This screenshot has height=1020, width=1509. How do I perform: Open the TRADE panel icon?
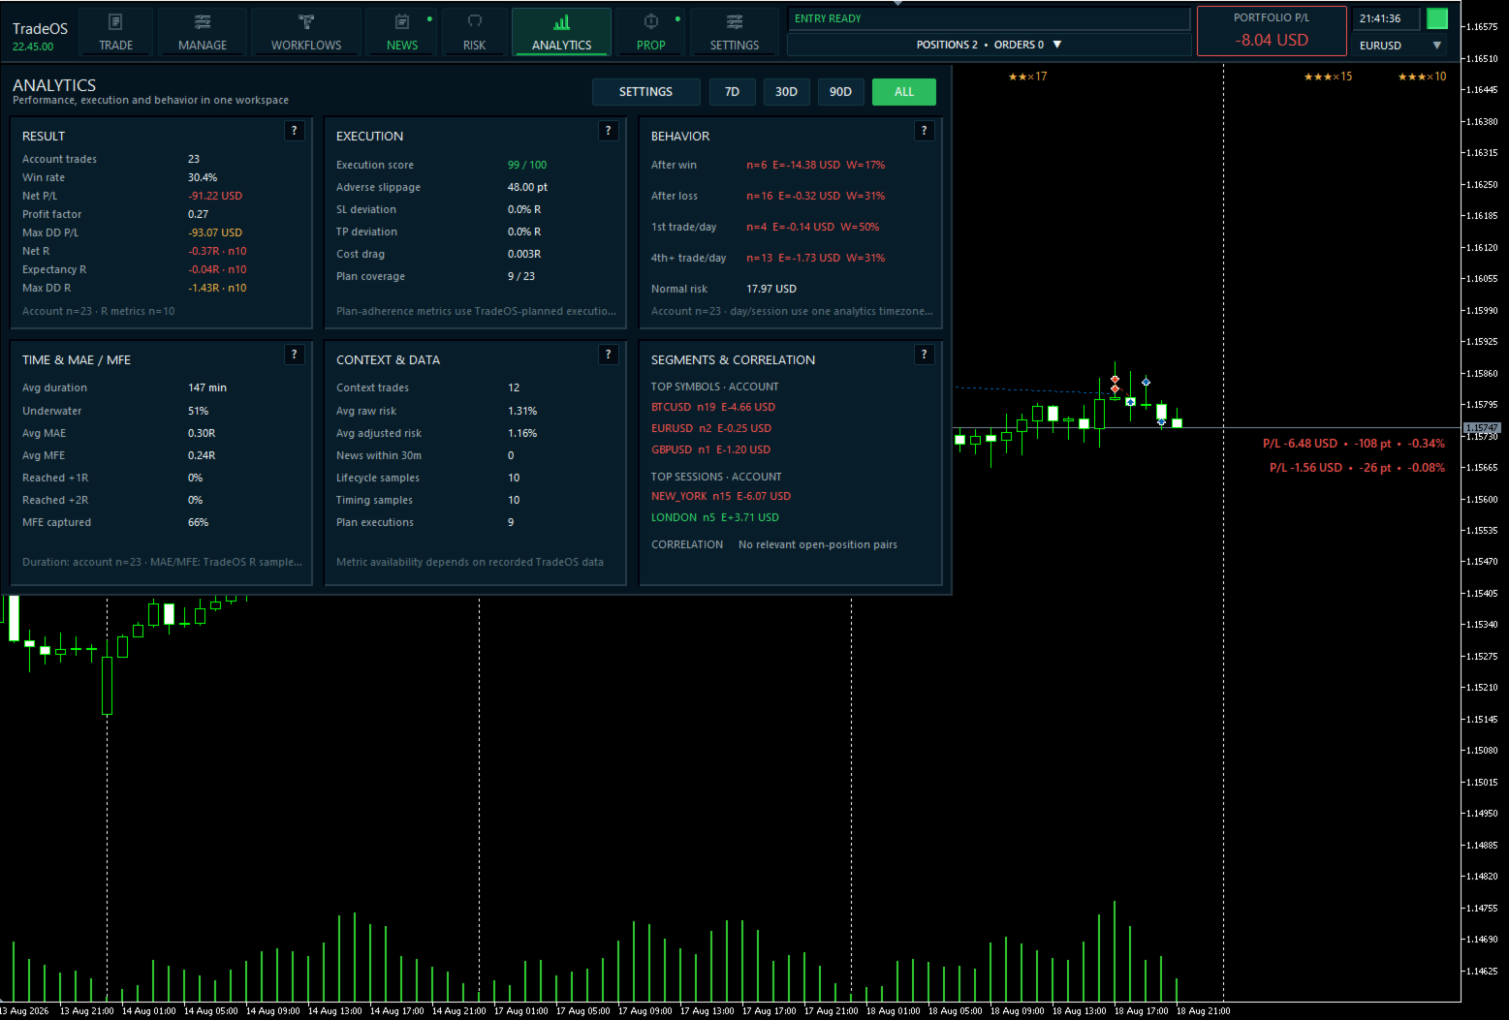[115, 21]
